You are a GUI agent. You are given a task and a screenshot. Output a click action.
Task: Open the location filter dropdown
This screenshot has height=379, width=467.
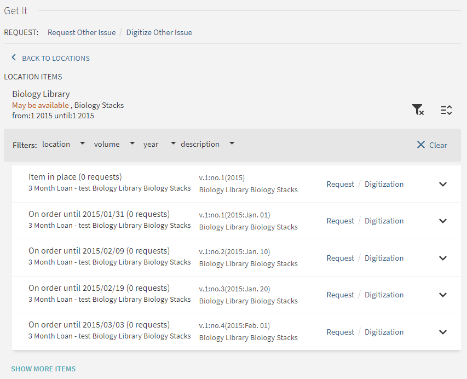pyautogui.click(x=64, y=144)
